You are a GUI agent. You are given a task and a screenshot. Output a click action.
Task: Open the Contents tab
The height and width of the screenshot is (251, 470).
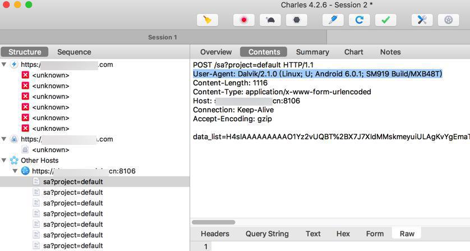tap(264, 52)
